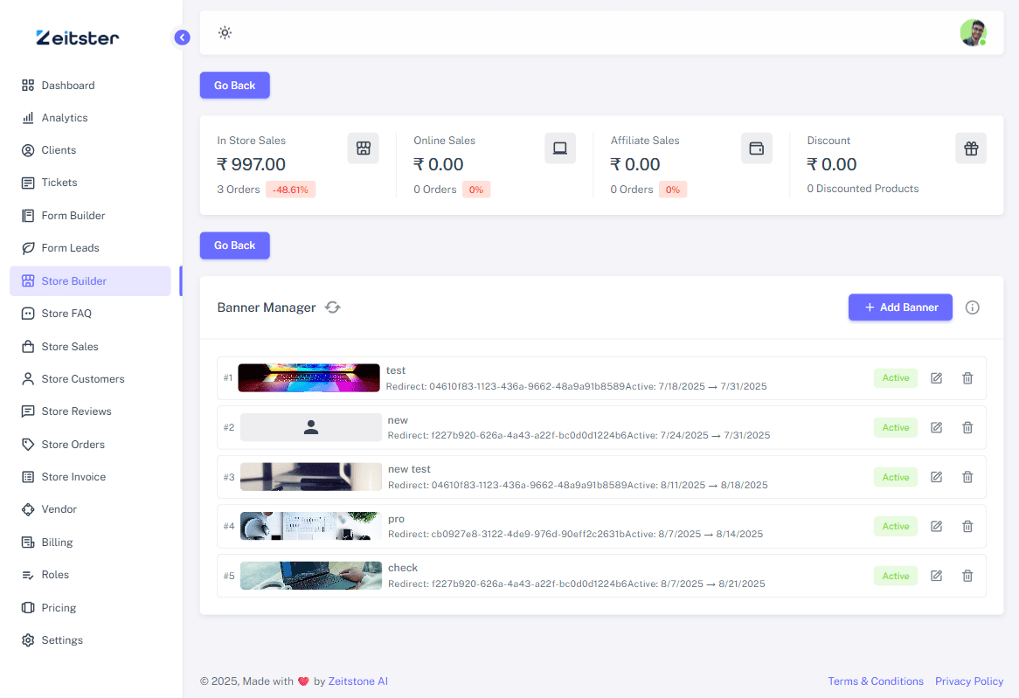
Task: Go to Analytics in the sidebar
Action: pos(90,118)
